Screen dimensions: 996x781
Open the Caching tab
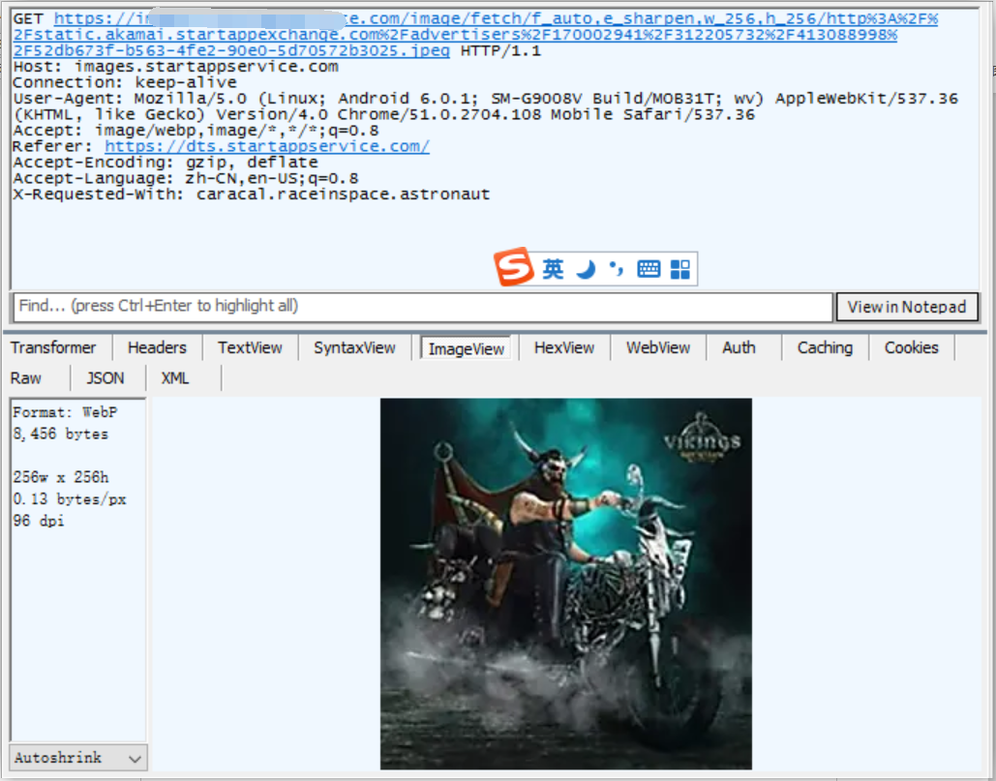[825, 348]
